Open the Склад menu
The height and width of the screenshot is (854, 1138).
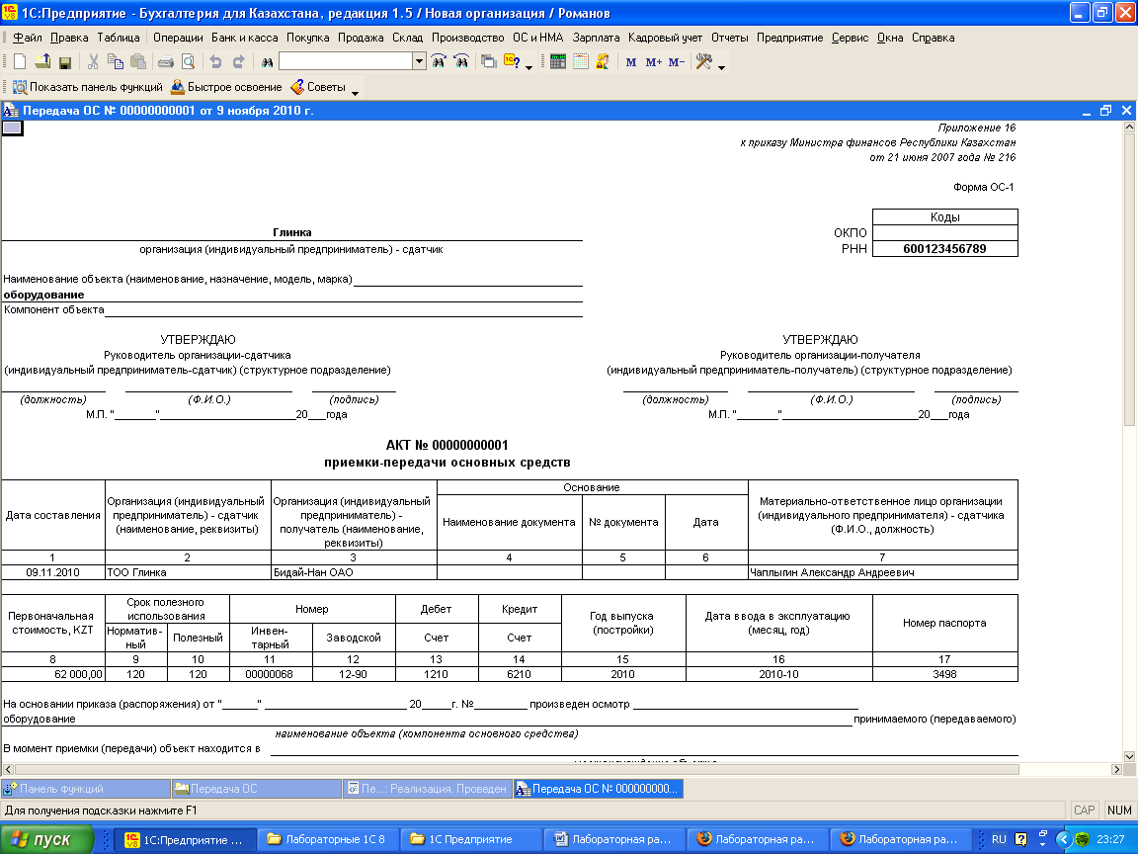click(x=407, y=38)
